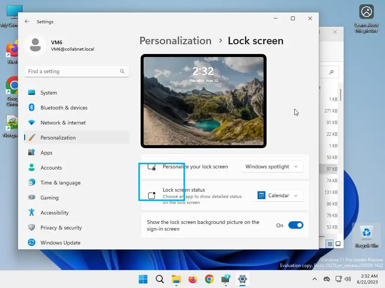Image resolution: width=385 pixels, height=288 pixels.
Task: Click the Settings gear in the taskbar
Action: (x=243, y=279)
